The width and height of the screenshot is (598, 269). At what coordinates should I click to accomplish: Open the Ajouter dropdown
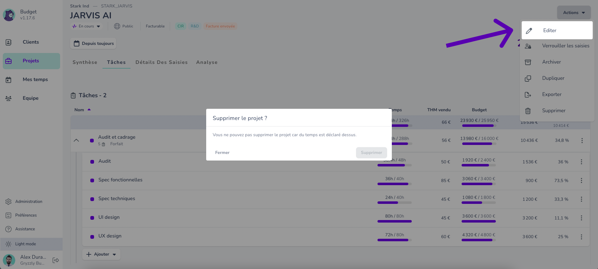click(x=101, y=254)
